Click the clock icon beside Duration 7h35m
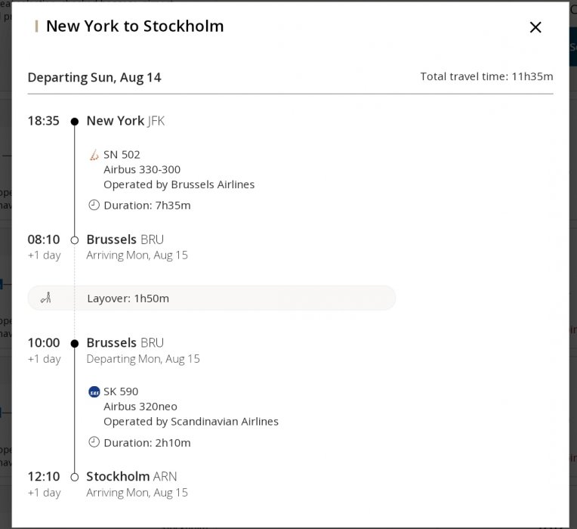This screenshot has height=529, width=577. coord(94,205)
